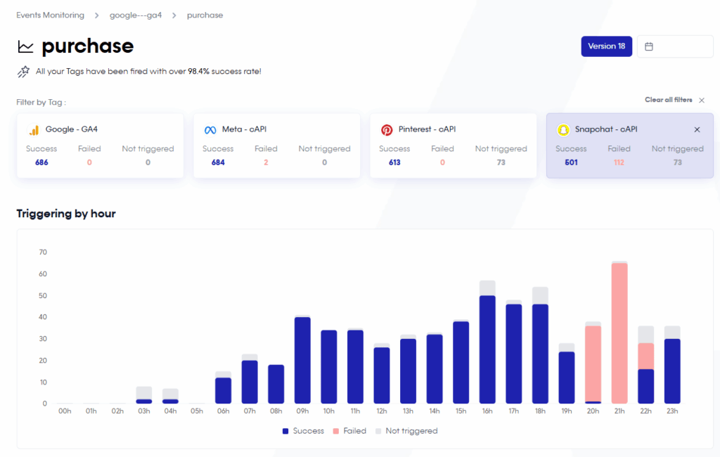
Task: Open the Version 18 selector
Action: (x=607, y=46)
